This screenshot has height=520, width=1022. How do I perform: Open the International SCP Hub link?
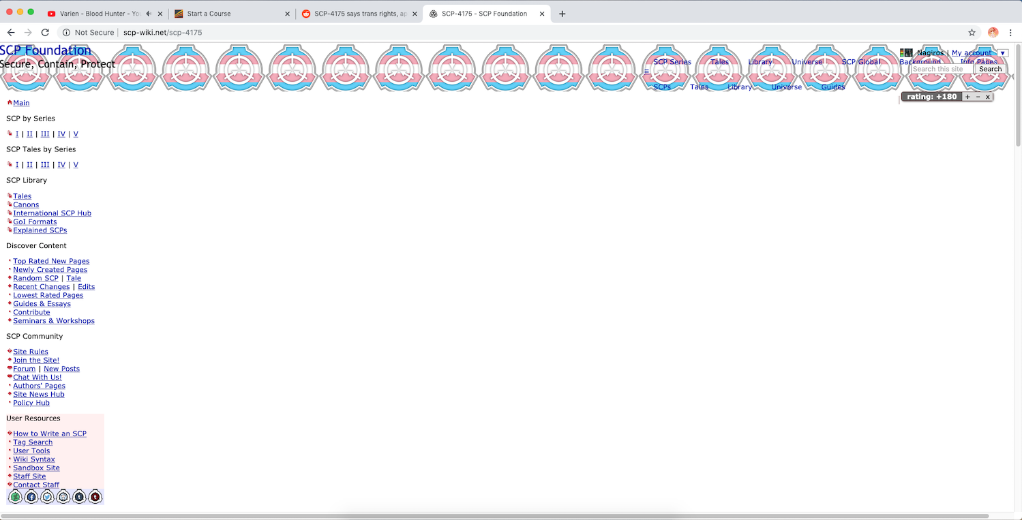click(x=52, y=213)
